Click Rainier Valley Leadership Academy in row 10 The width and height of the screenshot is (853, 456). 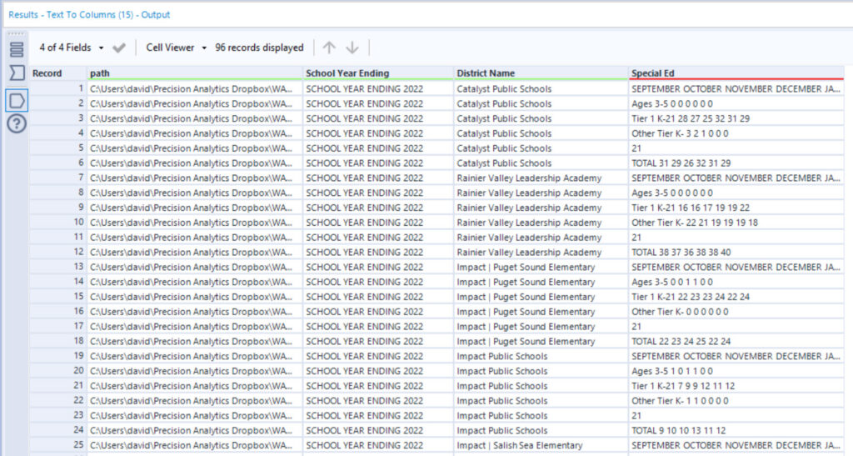(541, 223)
